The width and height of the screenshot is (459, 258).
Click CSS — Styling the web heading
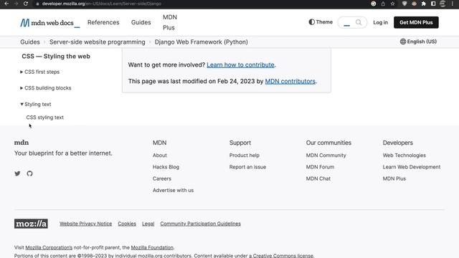(x=56, y=56)
